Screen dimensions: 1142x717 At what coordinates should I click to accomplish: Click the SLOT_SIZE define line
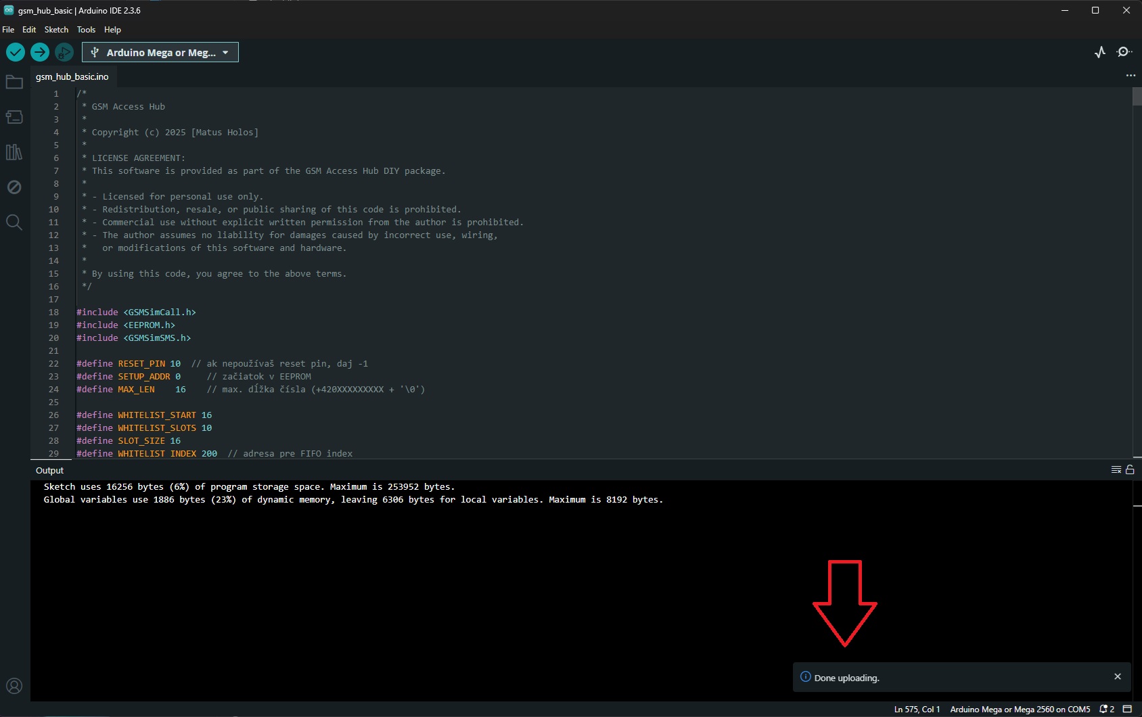click(129, 441)
